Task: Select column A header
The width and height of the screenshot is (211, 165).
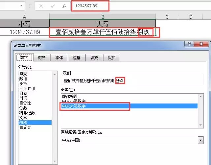Action: pyautogui.click(x=24, y=17)
